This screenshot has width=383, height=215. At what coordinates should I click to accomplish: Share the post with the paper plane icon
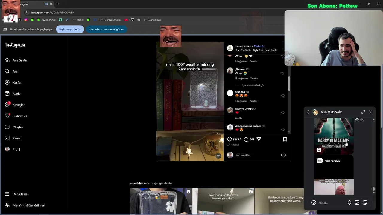coord(259,139)
